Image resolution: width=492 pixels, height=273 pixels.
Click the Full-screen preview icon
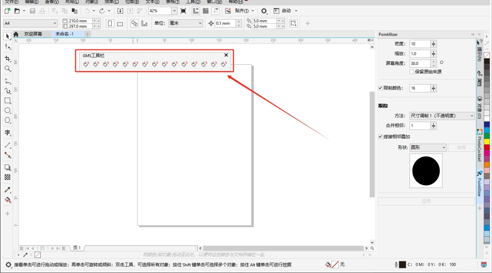(x=183, y=11)
